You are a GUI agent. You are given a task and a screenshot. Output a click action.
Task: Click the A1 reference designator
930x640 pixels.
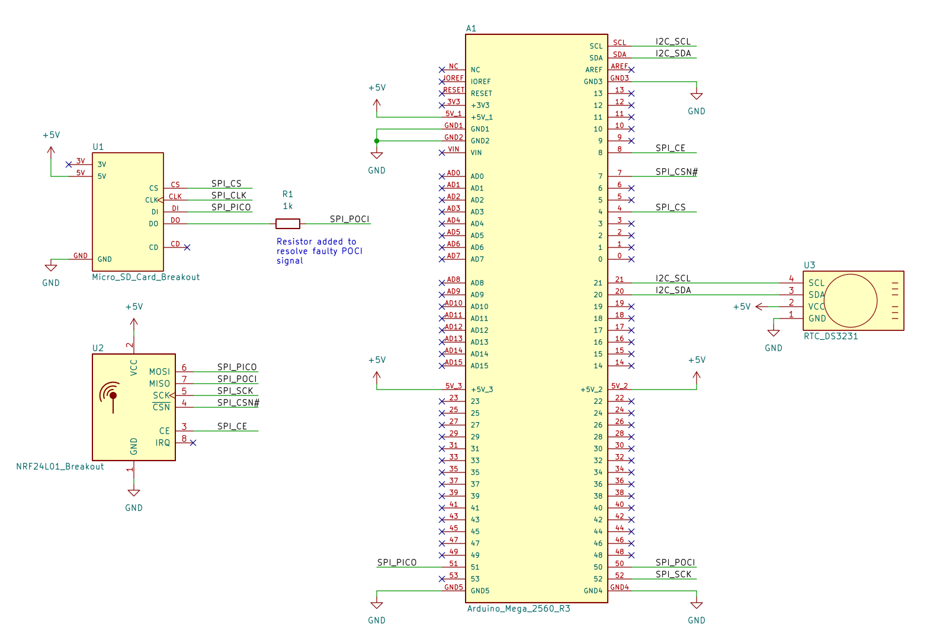(x=471, y=28)
